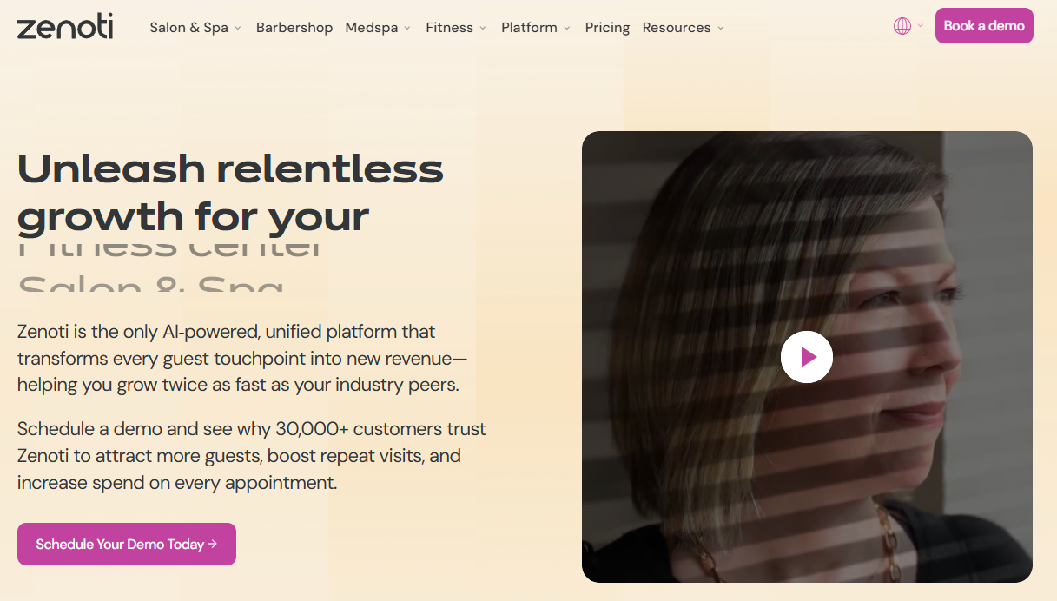Click the Book a demo button

tap(984, 26)
